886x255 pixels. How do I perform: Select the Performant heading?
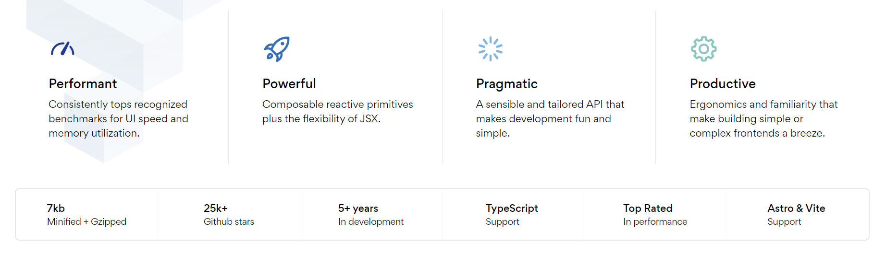pos(83,84)
